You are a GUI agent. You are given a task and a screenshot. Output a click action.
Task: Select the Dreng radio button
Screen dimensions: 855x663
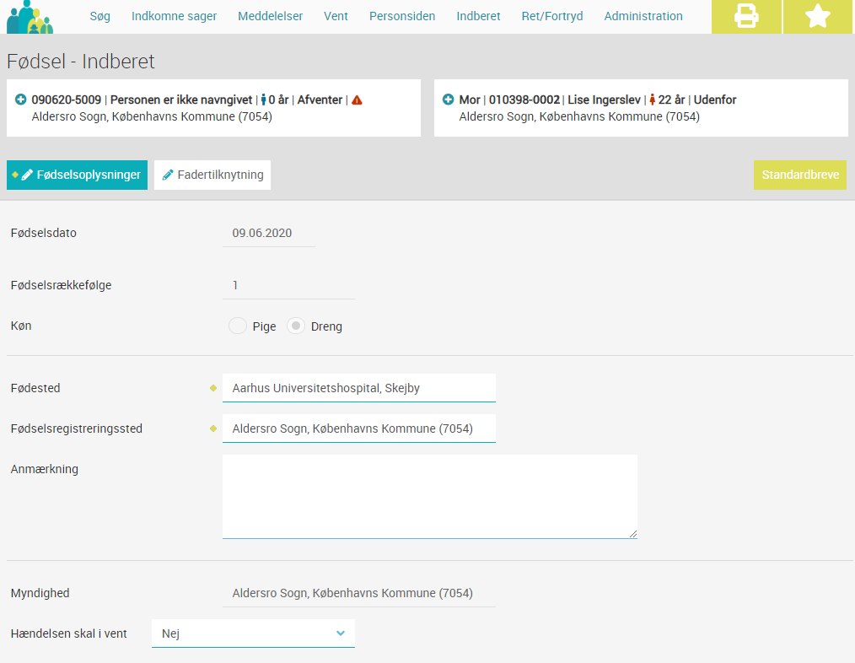point(296,326)
